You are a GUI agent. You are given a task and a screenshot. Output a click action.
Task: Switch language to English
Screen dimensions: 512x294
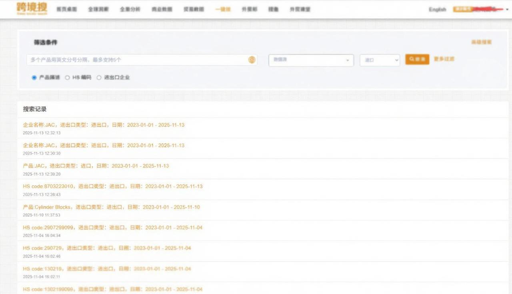(437, 9)
